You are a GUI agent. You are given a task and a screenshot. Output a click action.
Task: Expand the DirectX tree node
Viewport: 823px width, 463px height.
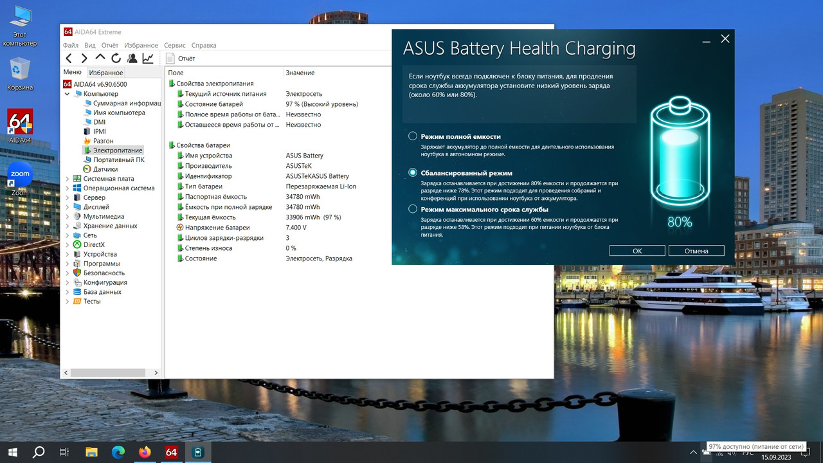pyautogui.click(x=68, y=245)
